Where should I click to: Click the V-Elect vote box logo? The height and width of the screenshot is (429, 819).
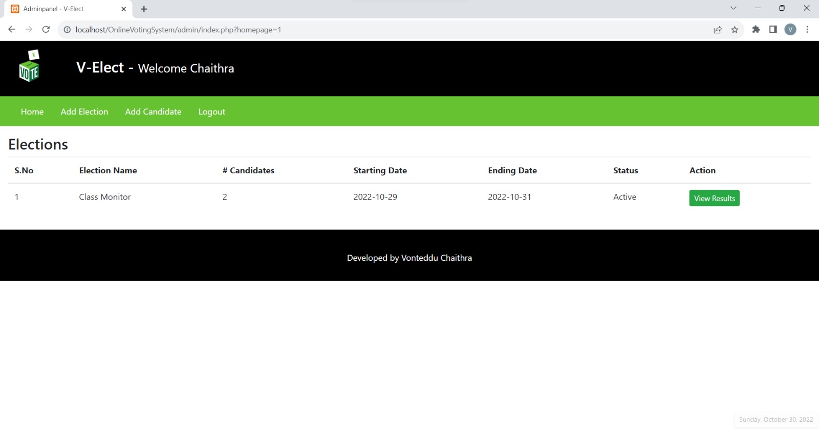click(x=29, y=66)
